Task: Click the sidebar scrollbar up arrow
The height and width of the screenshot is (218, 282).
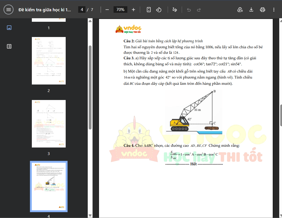Action: (90, 21)
